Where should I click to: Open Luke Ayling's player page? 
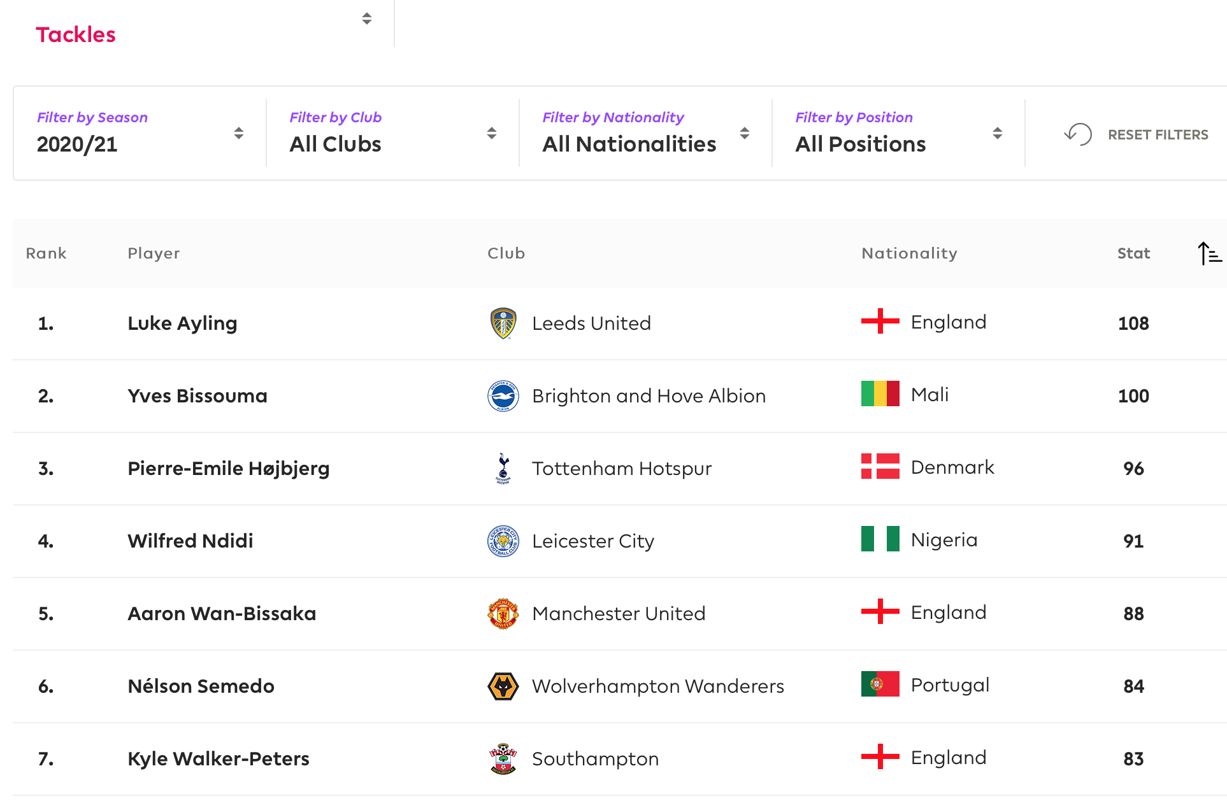[x=182, y=323]
